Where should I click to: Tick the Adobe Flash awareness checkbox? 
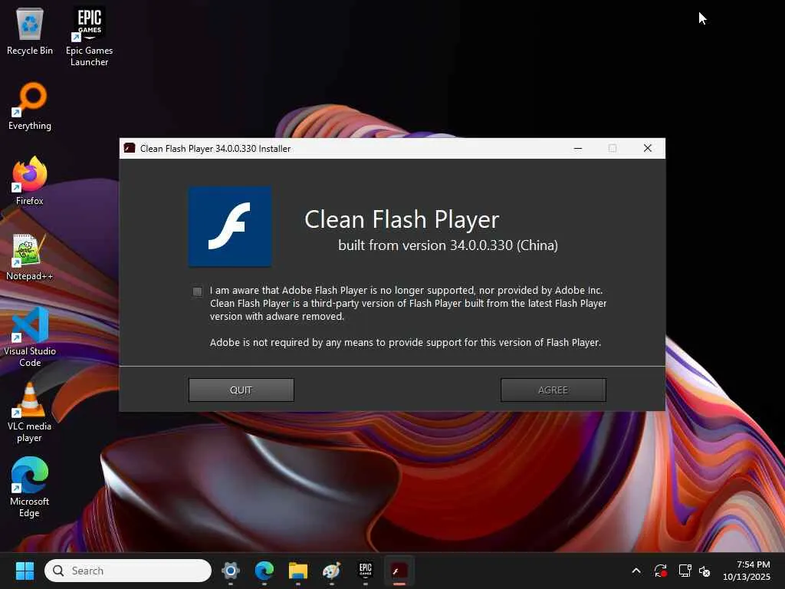click(198, 291)
